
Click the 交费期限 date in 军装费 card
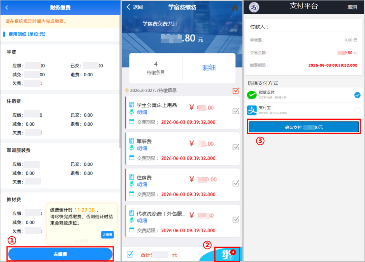[188, 158]
